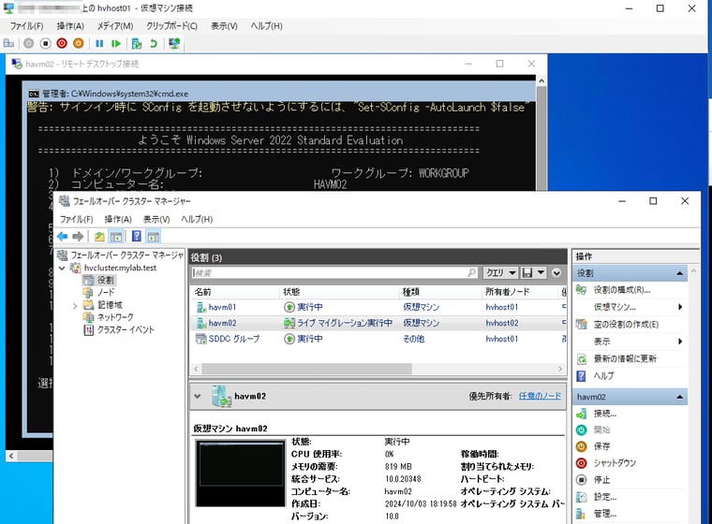Click 保存 action for havm02
The width and height of the screenshot is (712, 524).
click(x=601, y=446)
